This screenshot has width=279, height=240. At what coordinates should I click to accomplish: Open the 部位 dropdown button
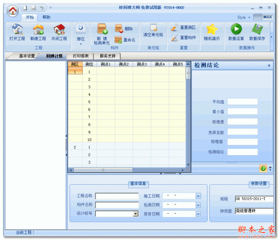click(81, 35)
